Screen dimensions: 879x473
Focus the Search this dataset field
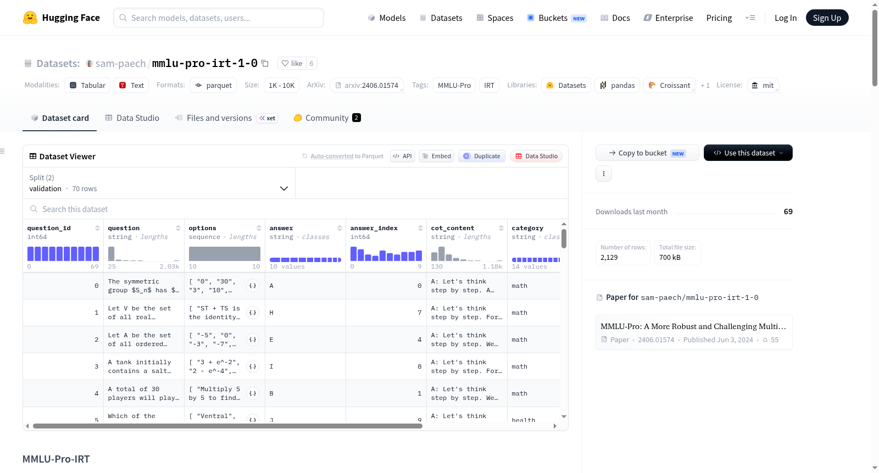coord(296,209)
